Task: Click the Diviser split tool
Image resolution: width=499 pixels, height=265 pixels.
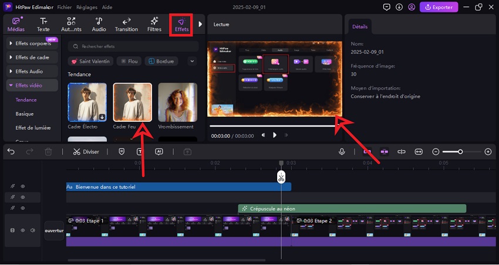Action: click(x=86, y=151)
